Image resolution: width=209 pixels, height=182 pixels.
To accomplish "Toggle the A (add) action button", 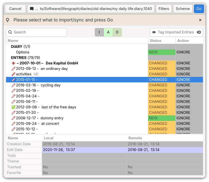I will click(108, 32).
